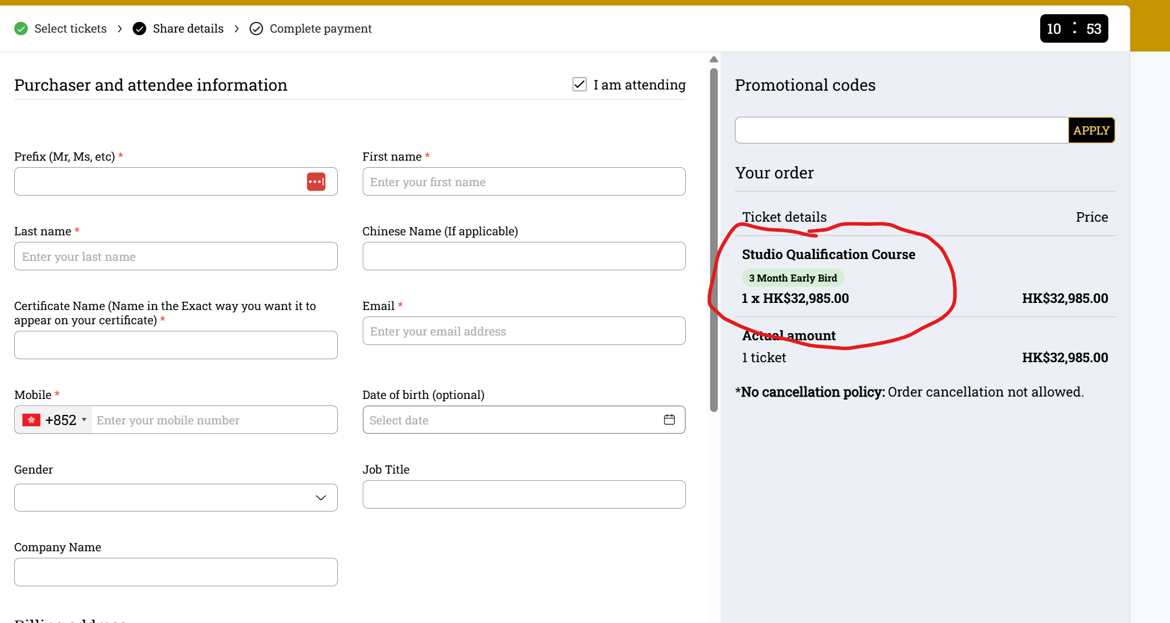Click the Certificate Name text box
This screenshot has width=1170, height=623.
tap(176, 345)
